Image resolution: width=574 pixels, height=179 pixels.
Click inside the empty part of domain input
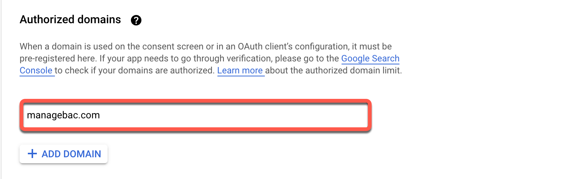pos(233,115)
